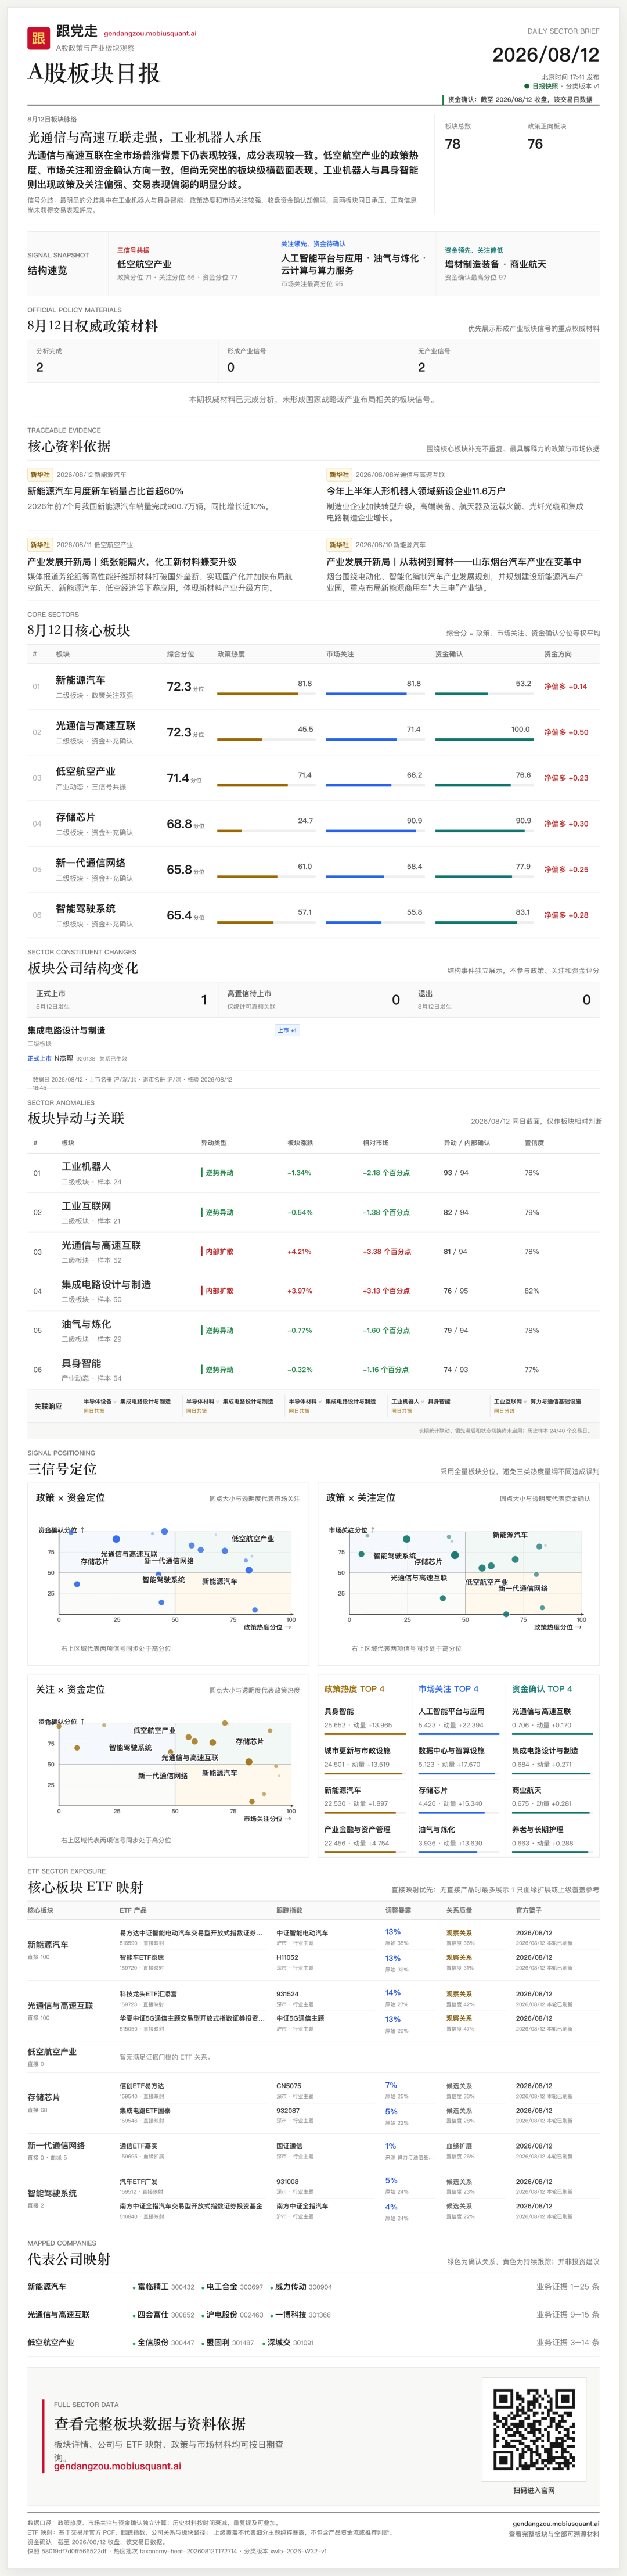Select the 新能源汽车 core sector row
Screen dimensions: 627x2576
[x=313, y=686]
